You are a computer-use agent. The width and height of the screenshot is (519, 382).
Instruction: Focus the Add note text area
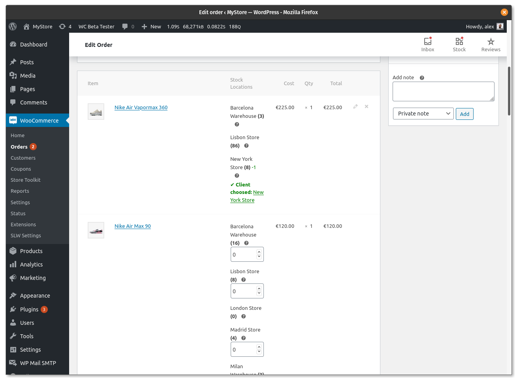coord(444,91)
